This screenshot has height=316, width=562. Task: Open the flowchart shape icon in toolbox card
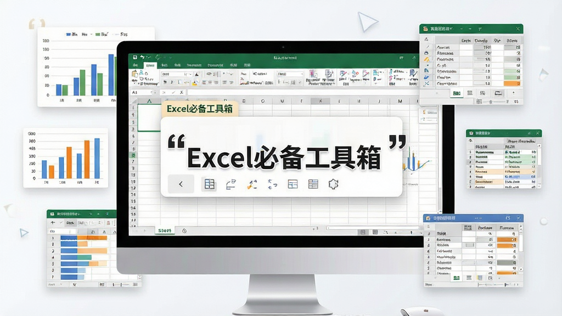pyautogui.click(x=231, y=184)
